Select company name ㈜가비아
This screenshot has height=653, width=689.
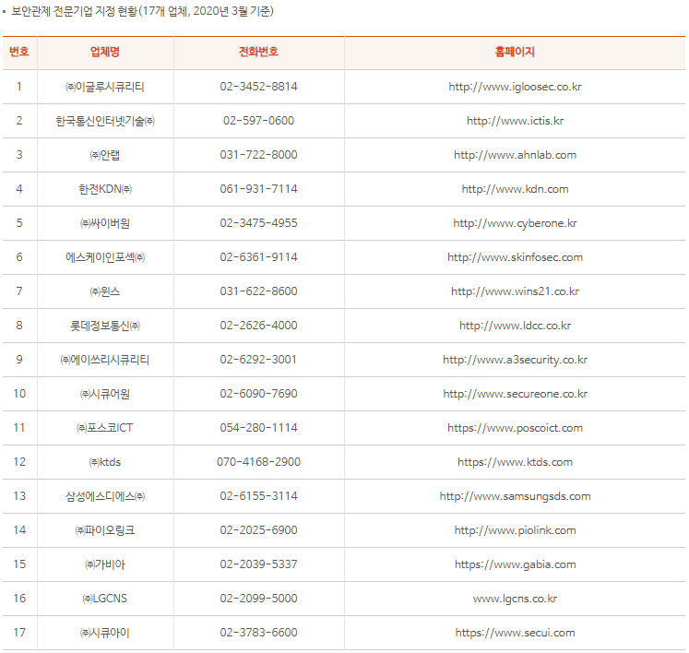click(104, 564)
